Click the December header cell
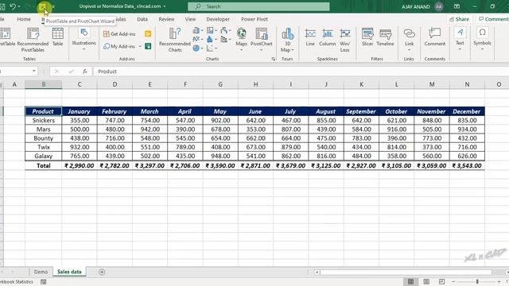Image resolution: width=509 pixels, height=286 pixels. tap(467, 111)
